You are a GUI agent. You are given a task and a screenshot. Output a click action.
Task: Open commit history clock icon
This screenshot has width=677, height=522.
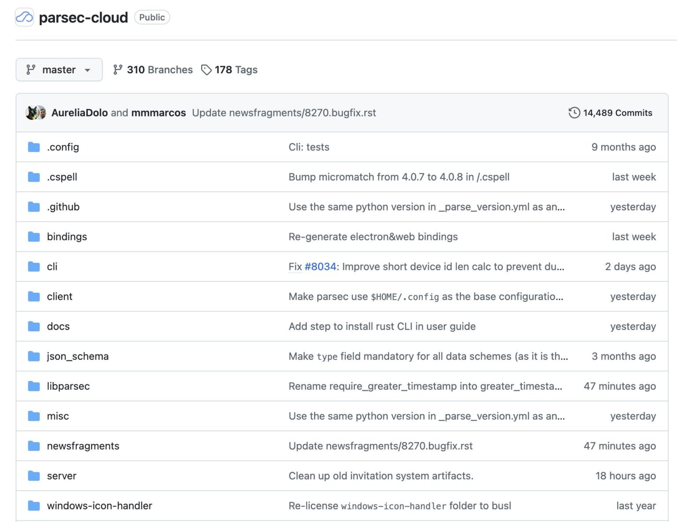pos(574,113)
